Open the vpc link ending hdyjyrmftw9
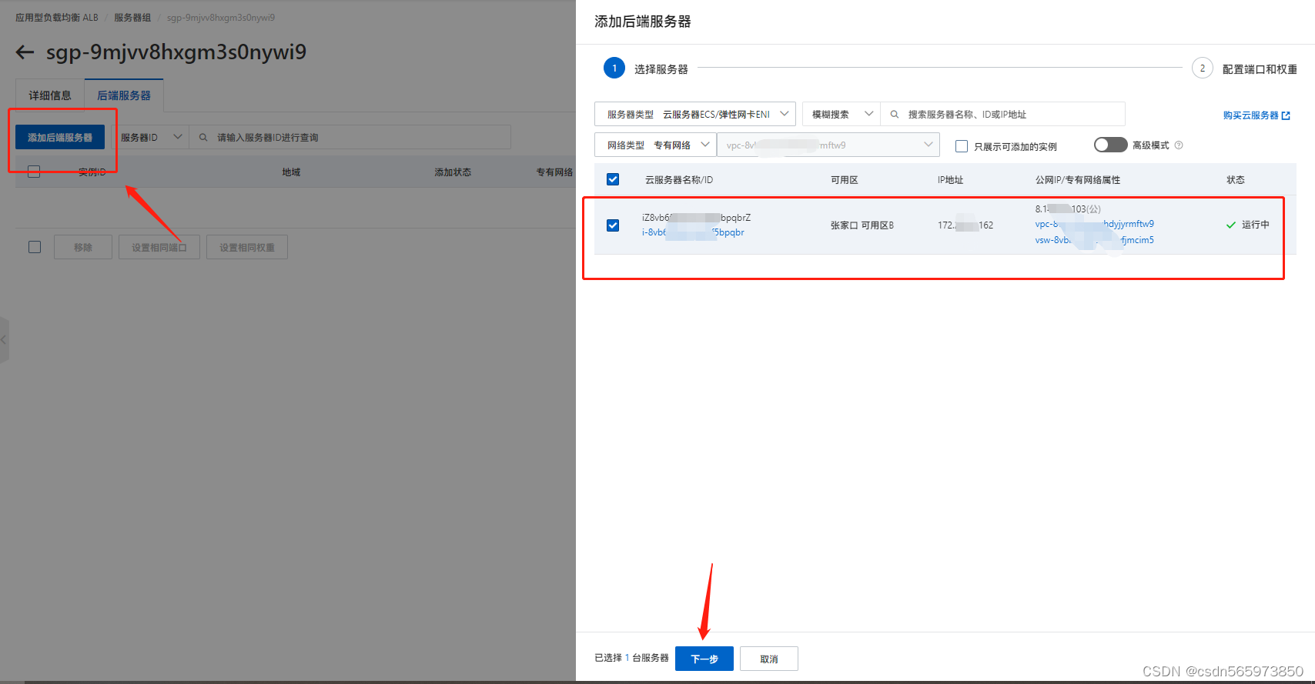 pos(1095,224)
